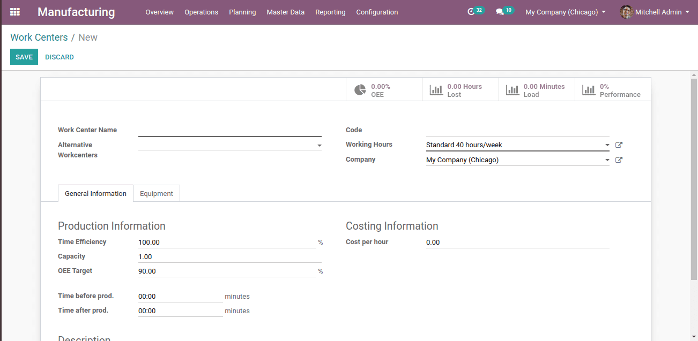Click the OEE Target label
This screenshot has height=341, width=698.
75,271
